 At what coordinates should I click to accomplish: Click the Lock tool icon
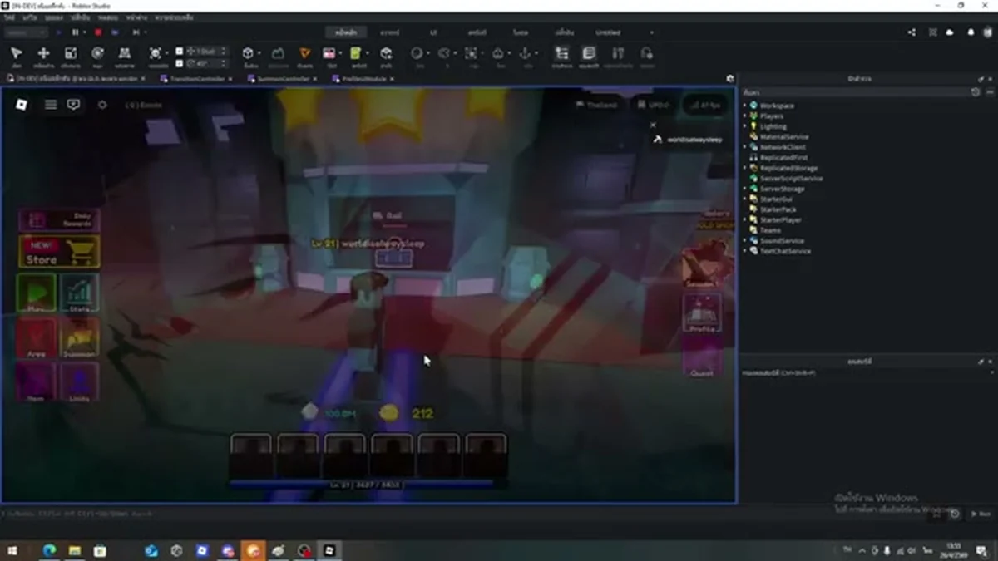click(497, 53)
